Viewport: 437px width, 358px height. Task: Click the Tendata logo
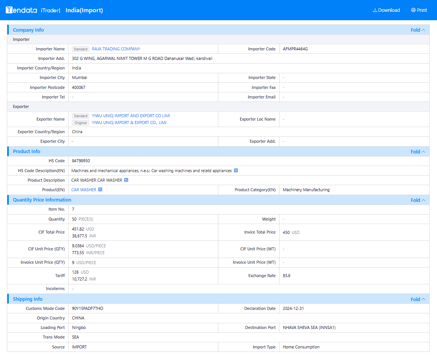tap(21, 10)
